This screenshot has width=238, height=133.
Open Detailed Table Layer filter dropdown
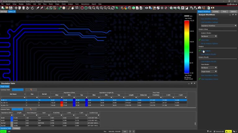click(x=49, y=115)
